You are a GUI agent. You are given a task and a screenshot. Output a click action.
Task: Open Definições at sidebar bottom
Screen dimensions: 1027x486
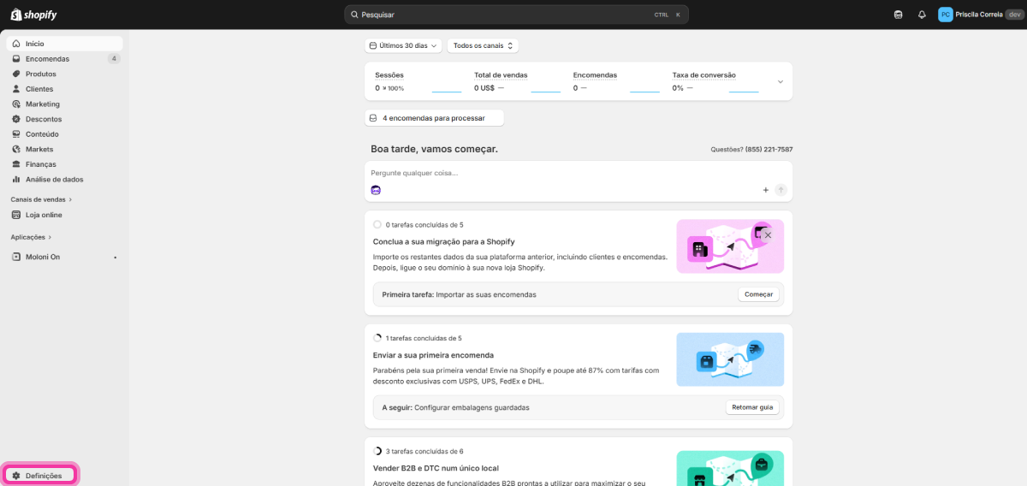[x=41, y=476]
